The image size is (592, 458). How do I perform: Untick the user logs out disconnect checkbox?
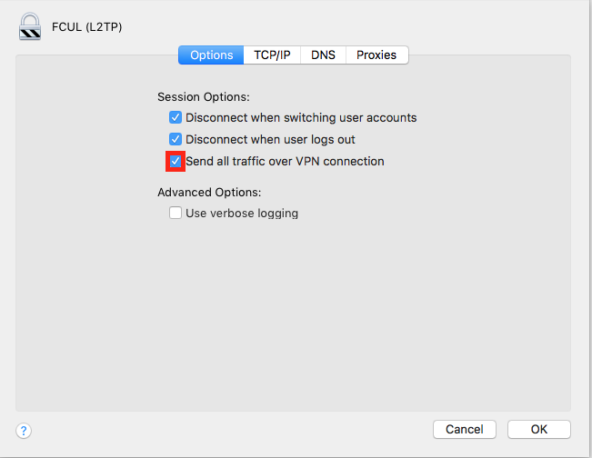click(176, 139)
